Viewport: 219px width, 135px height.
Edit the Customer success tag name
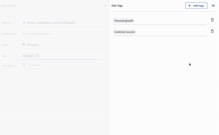click(x=125, y=32)
